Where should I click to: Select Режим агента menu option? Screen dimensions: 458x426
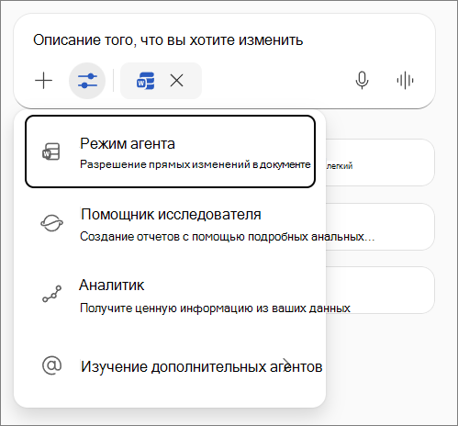[170, 151]
